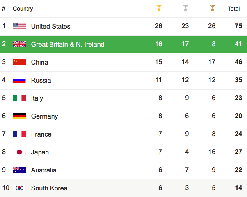Click the South Korea country name
This screenshot has height=197, width=247.
point(49,188)
